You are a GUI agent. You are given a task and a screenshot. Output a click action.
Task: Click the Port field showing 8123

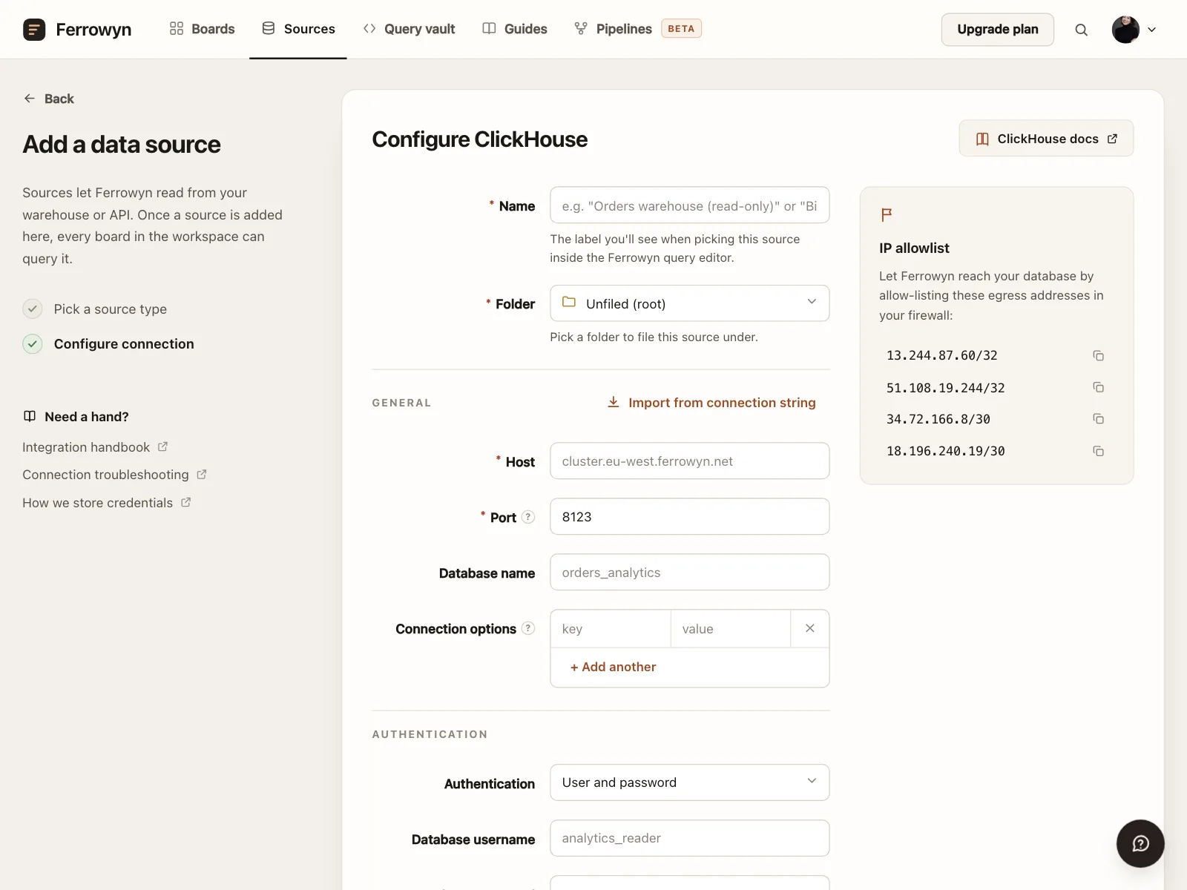tap(690, 517)
